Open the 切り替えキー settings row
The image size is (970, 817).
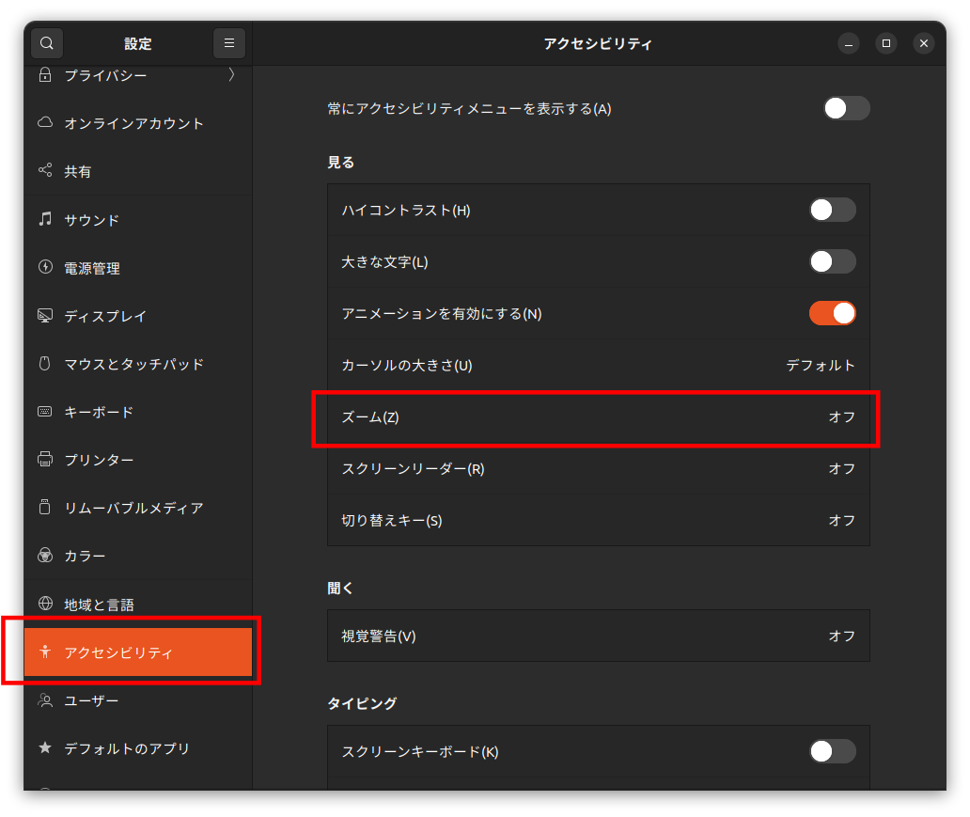pyautogui.click(x=598, y=520)
